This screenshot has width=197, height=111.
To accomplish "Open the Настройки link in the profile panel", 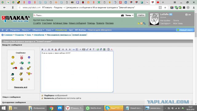I will pos(165,21).
